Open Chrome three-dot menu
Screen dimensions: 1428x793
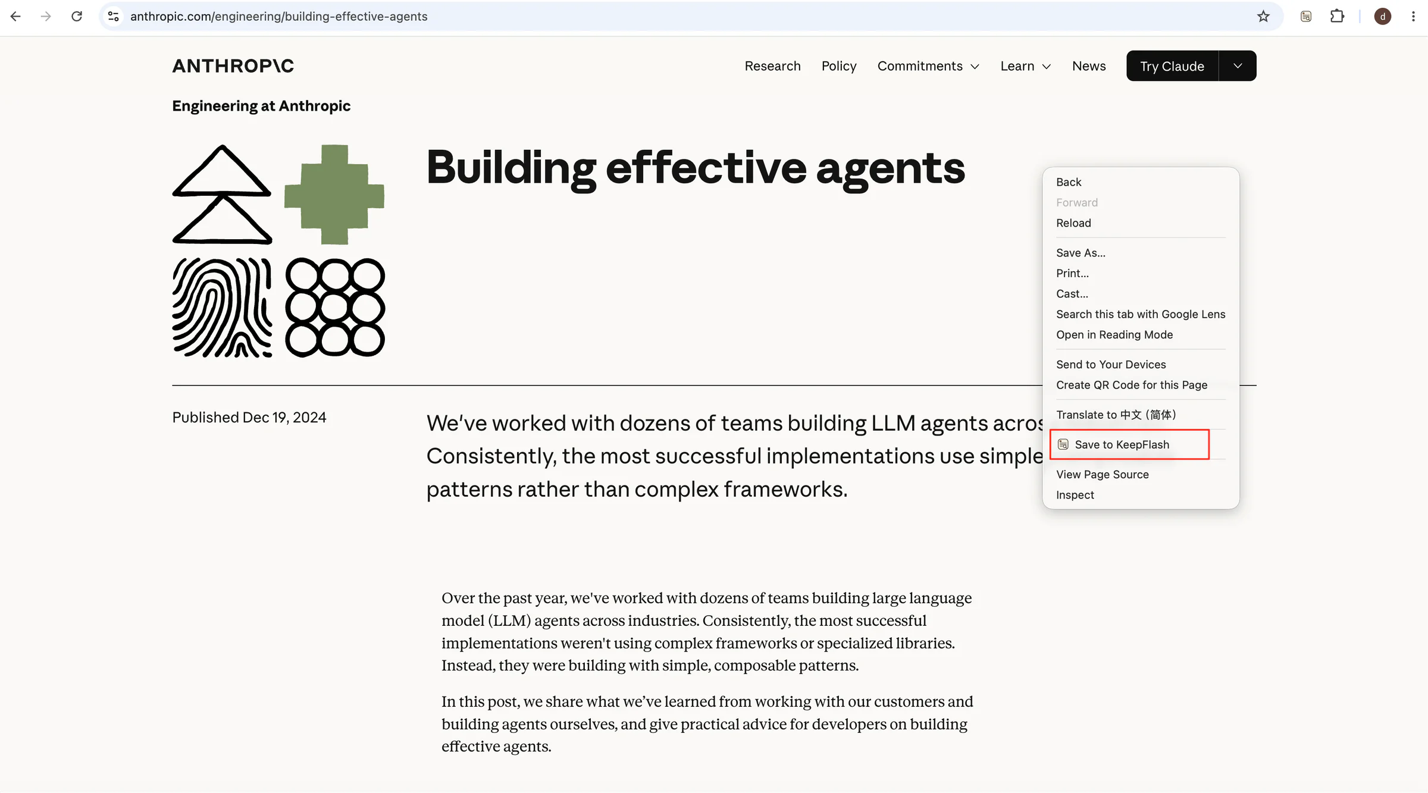(x=1413, y=17)
